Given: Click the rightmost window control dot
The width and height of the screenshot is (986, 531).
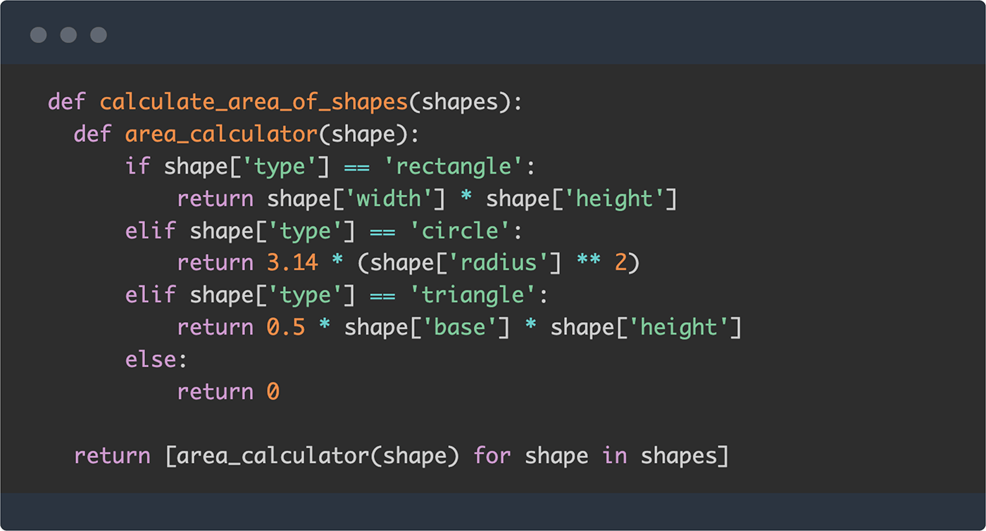Looking at the screenshot, I should [x=98, y=34].
